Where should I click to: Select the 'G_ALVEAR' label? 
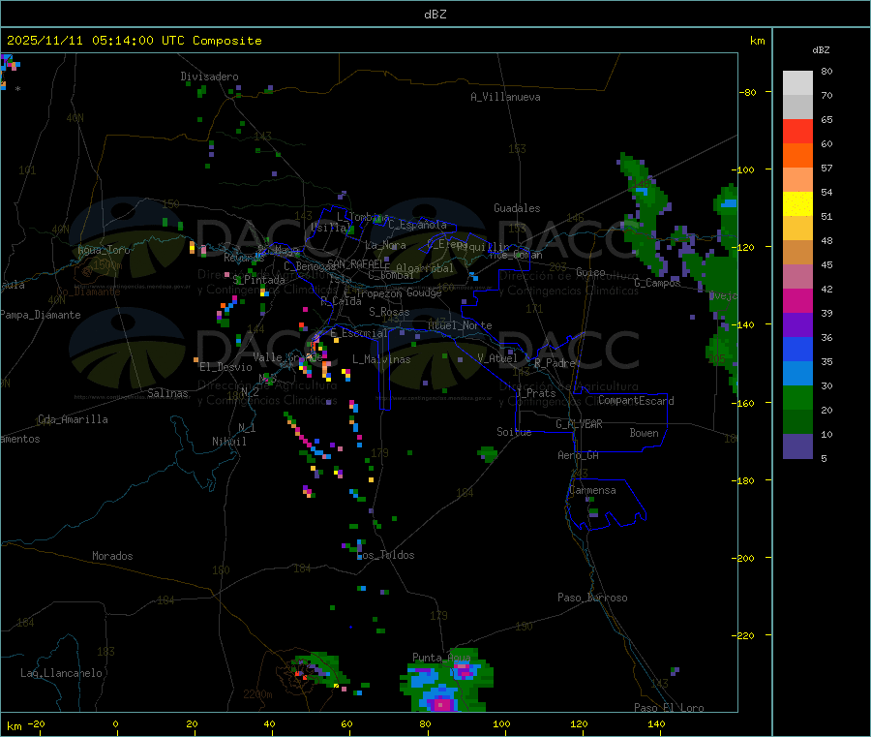579,424
